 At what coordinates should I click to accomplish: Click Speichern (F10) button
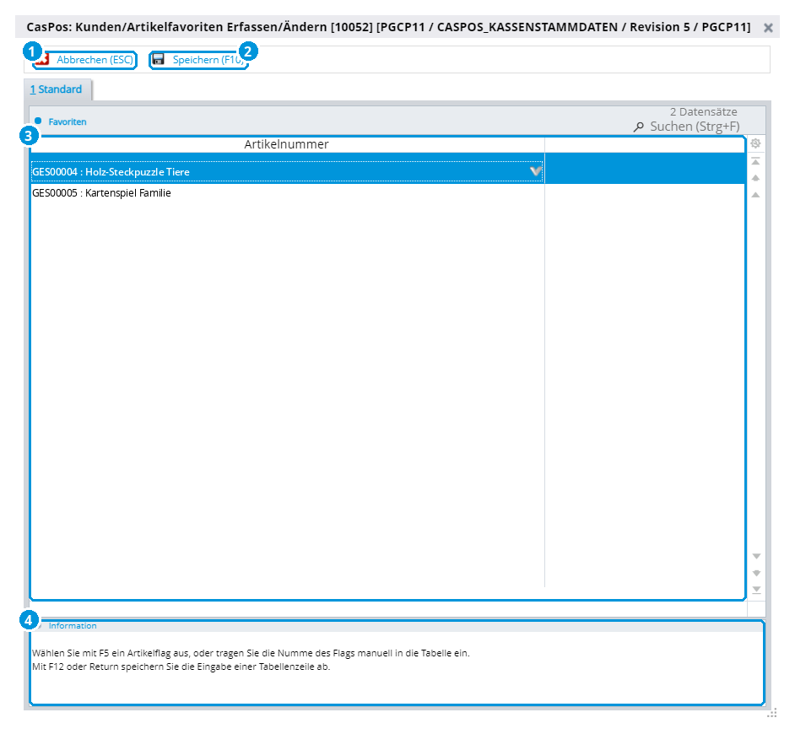point(198,60)
